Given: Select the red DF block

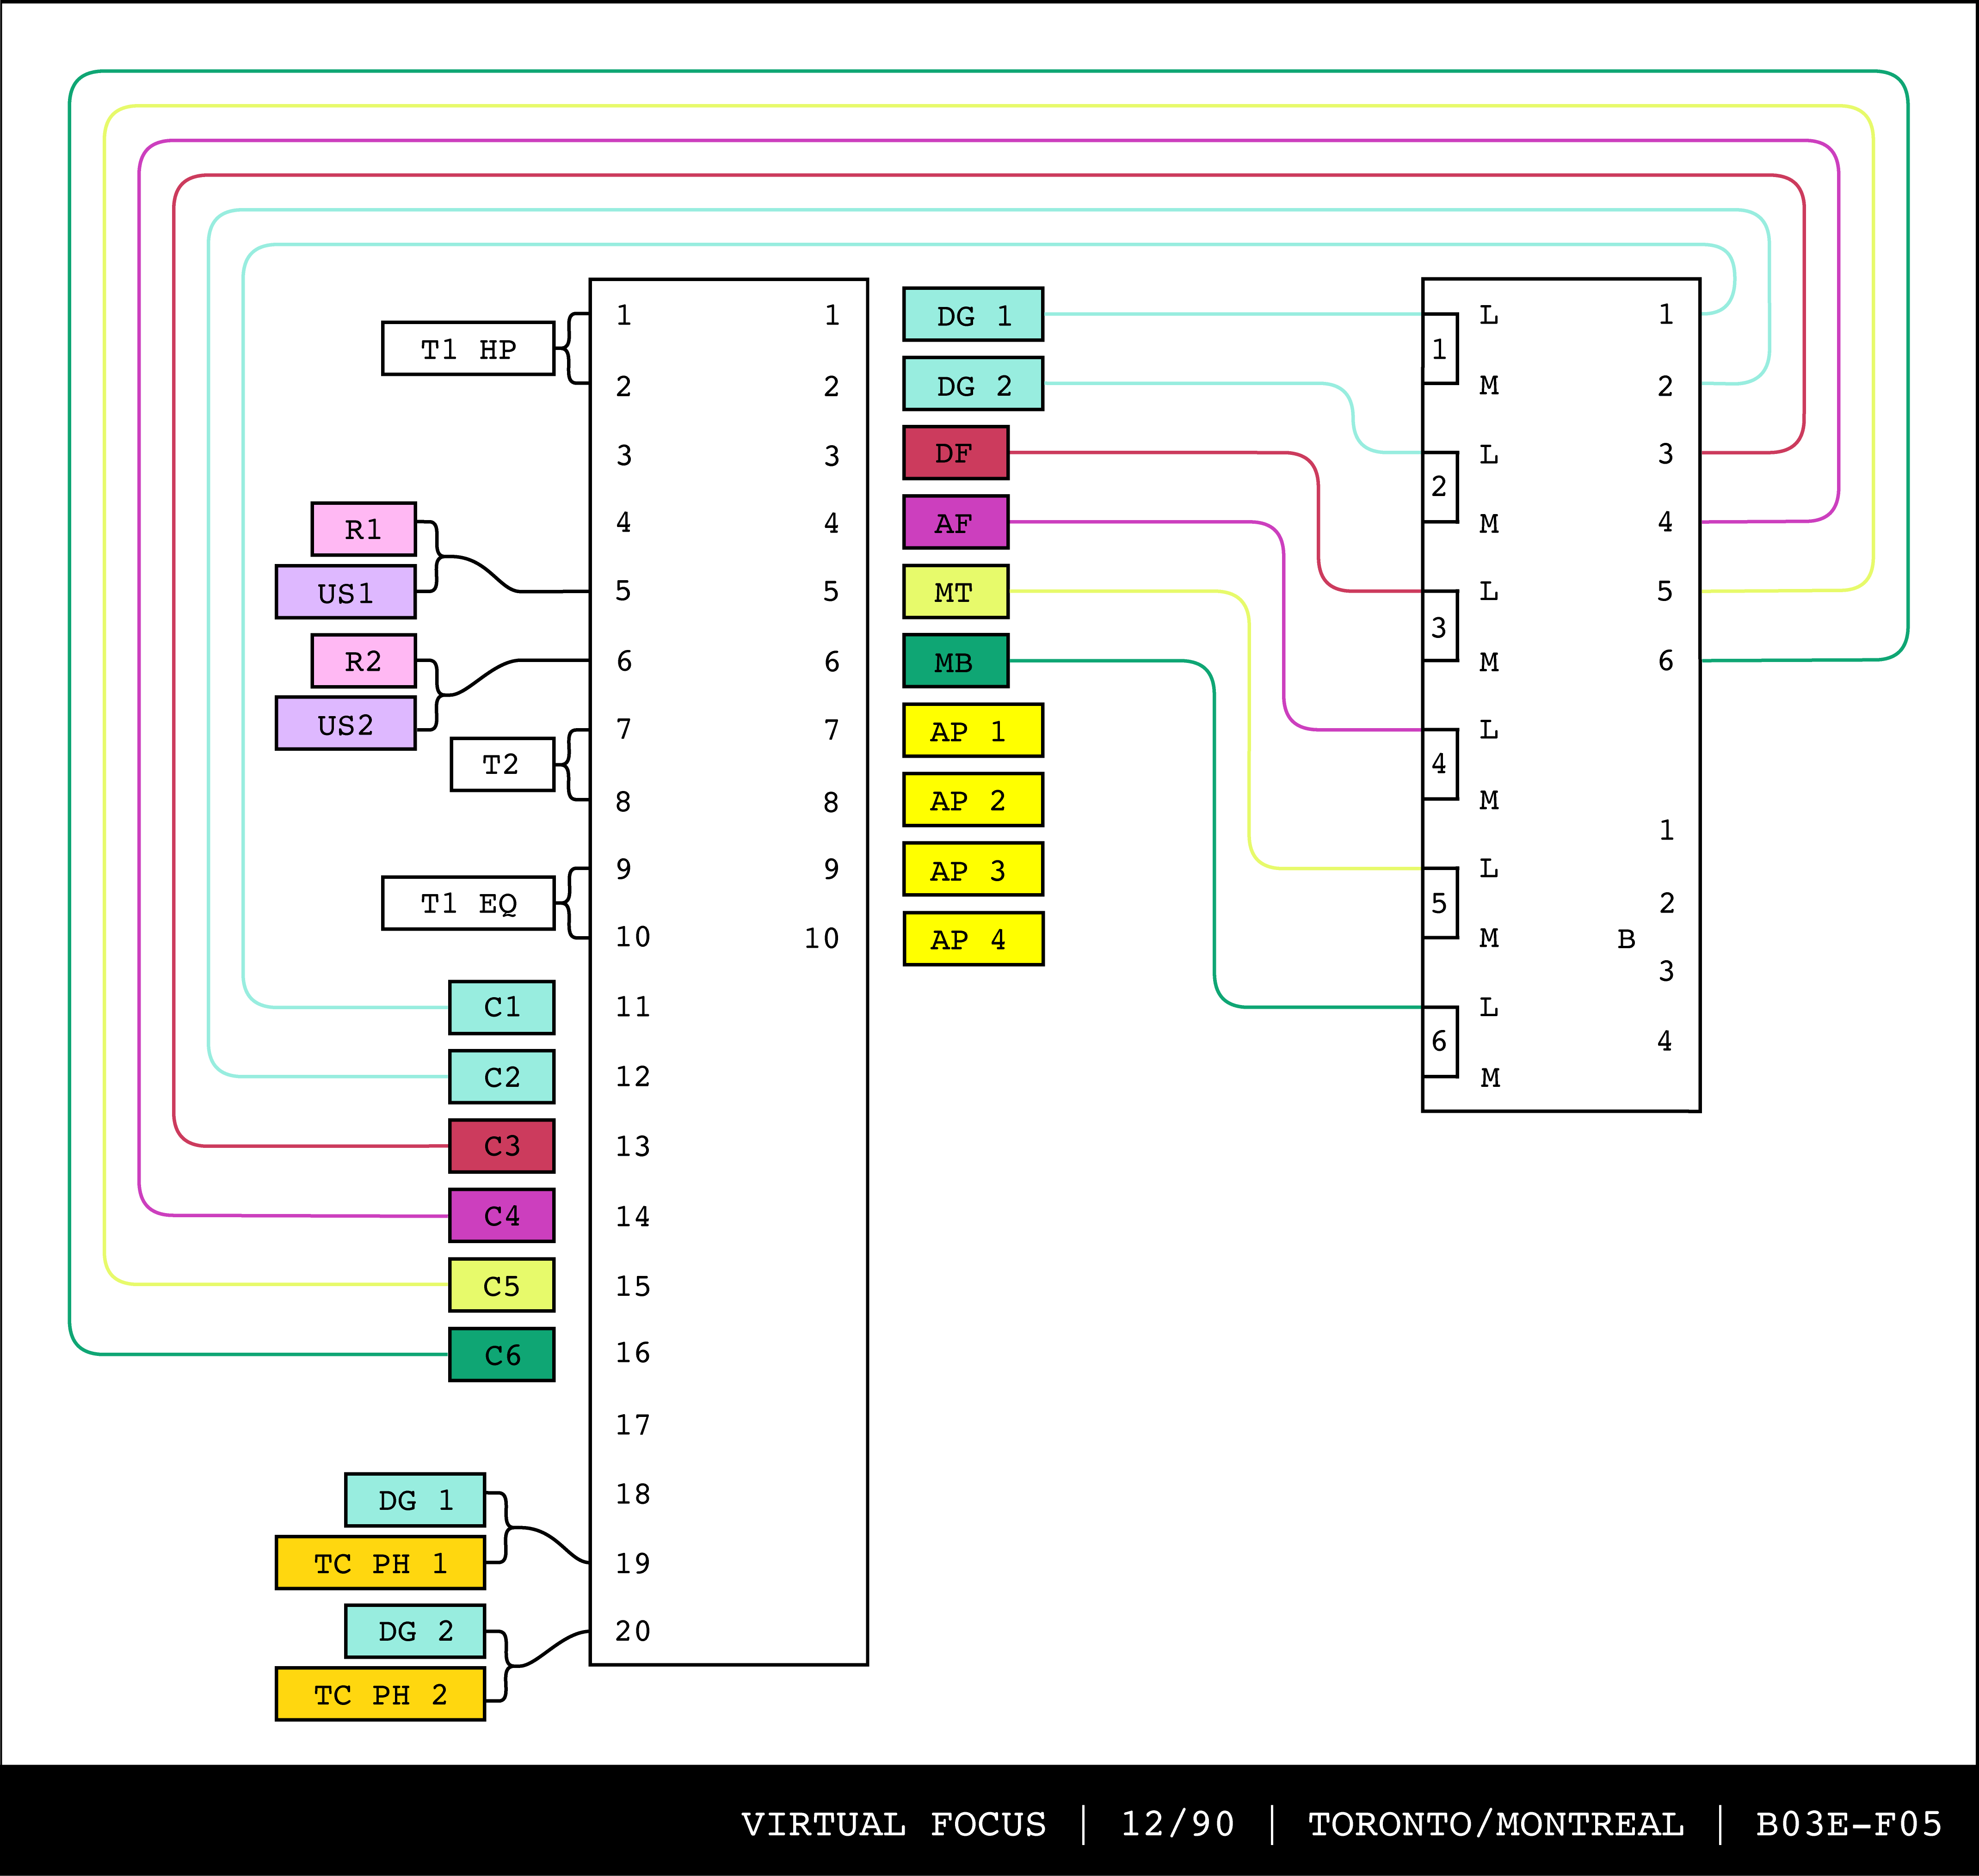Looking at the screenshot, I should (x=956, y=453).
